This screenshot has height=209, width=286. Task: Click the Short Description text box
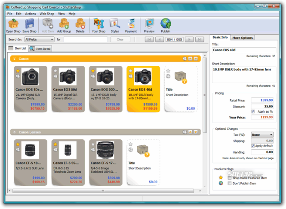click(x=244, y=75)
